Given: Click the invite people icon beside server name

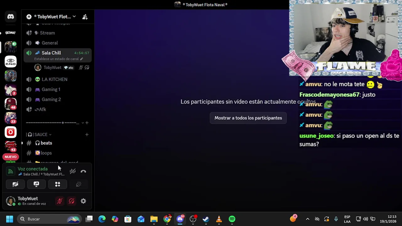Looking at the screenshot, I should [x=85, y=17].
